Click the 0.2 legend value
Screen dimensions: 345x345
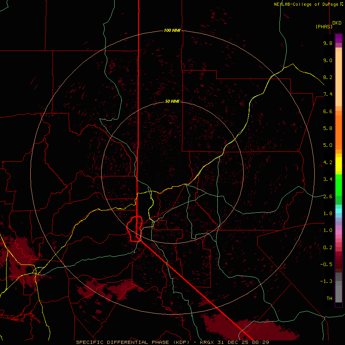point(328,248)
